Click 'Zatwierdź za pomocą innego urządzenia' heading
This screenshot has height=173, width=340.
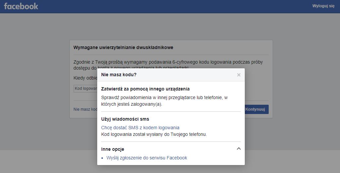[145, 89]
